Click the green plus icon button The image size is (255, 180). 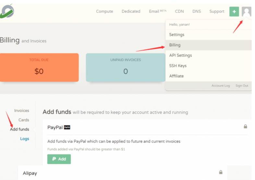(x=234, y=12)
